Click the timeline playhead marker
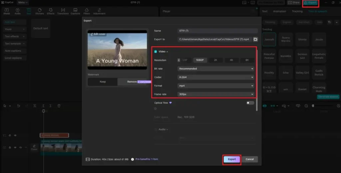This screenshot has width=341, height=173. tap(44, 111)
